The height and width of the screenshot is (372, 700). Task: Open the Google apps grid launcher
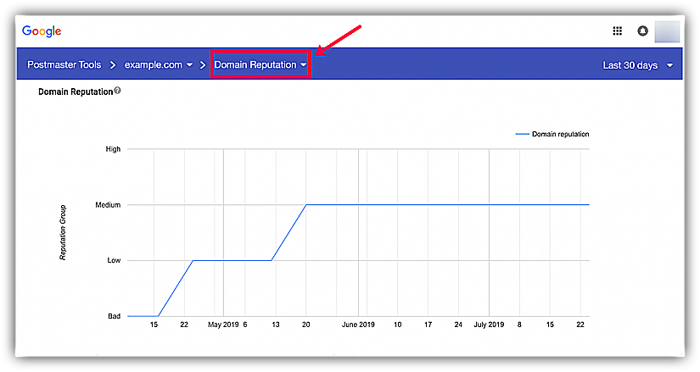(618, 31)
